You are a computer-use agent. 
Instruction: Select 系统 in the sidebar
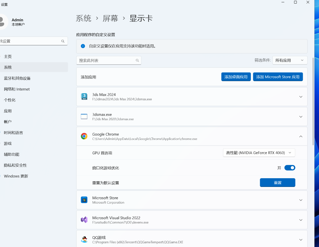tap(33, 67)
